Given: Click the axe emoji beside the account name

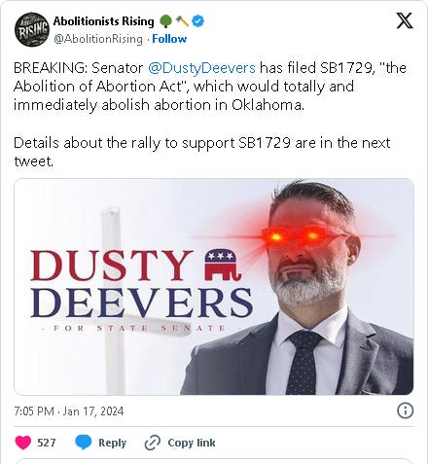Looking at the screenshot, I should pos(182,21).
